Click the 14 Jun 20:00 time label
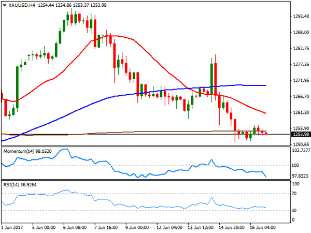The image size is (311, 233). tap(232, 227)
